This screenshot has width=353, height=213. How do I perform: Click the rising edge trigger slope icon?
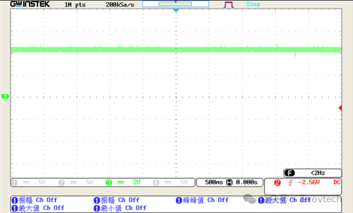291,182
